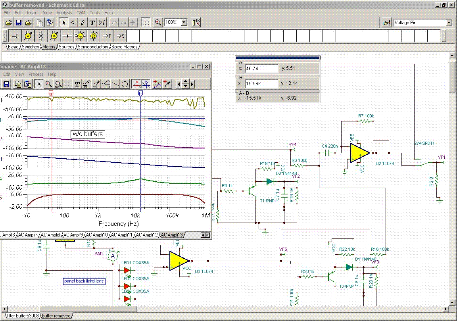
Task: Click the Copy icon in the main toolbar
Action: click(x=40, y=23)
